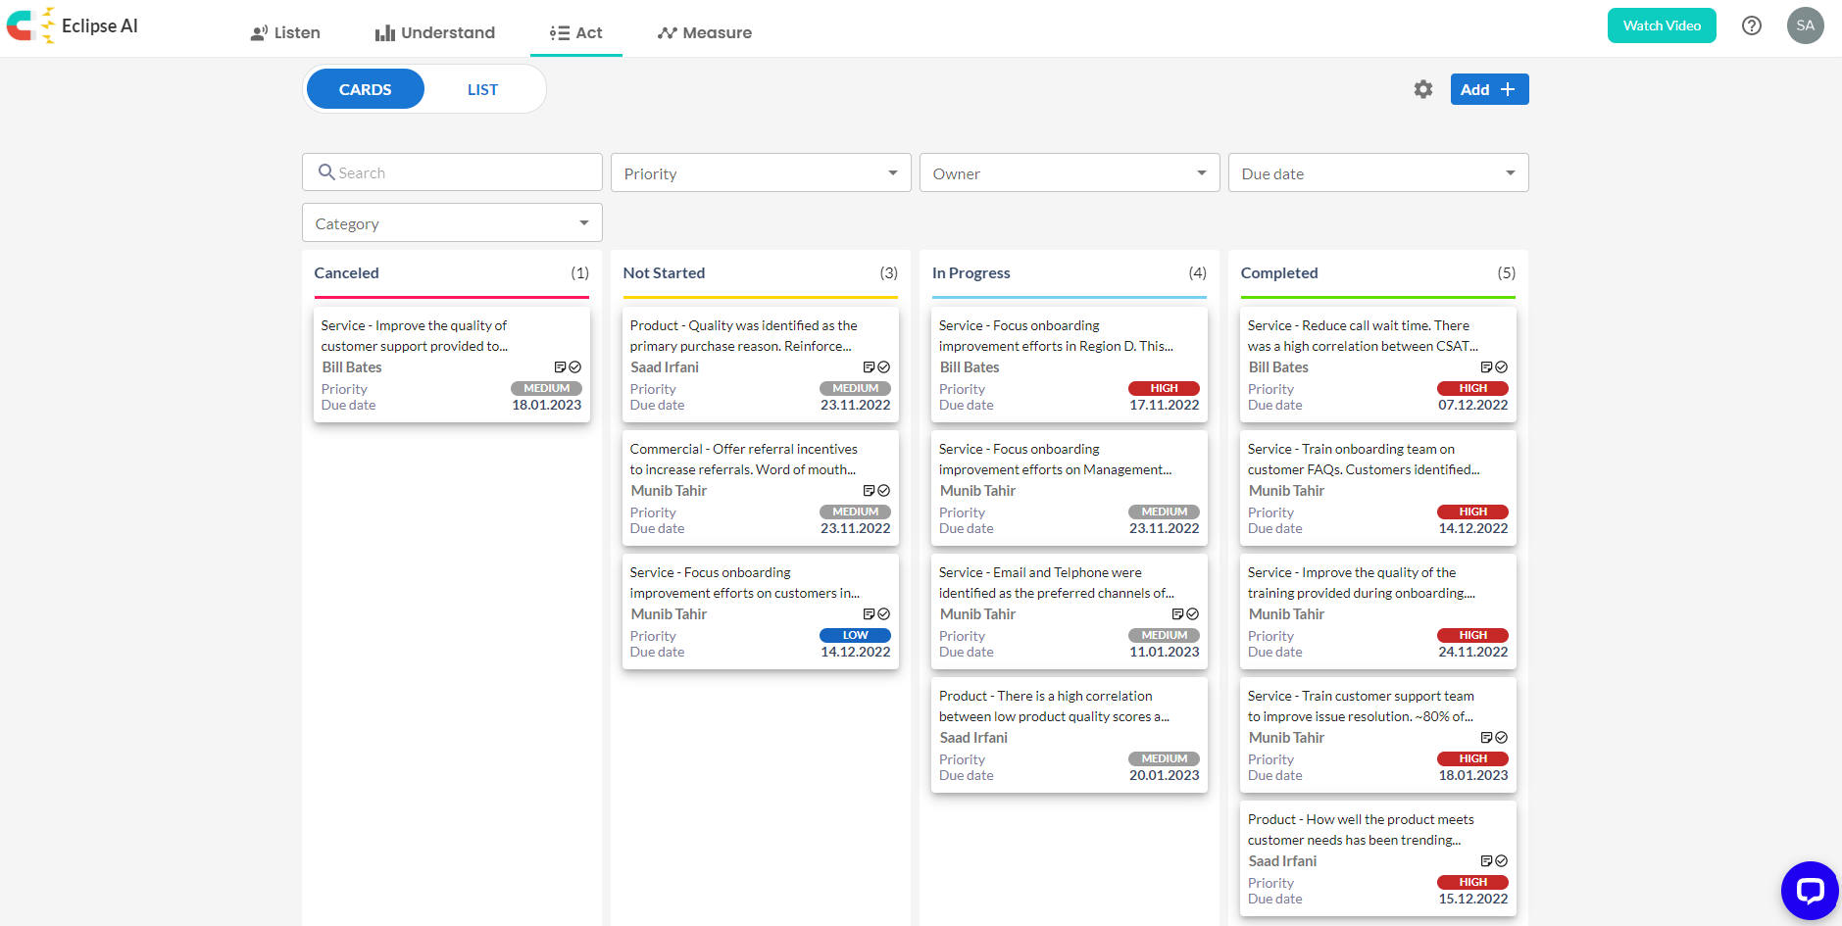Open the SA user avatar menu

(1805, 25)
